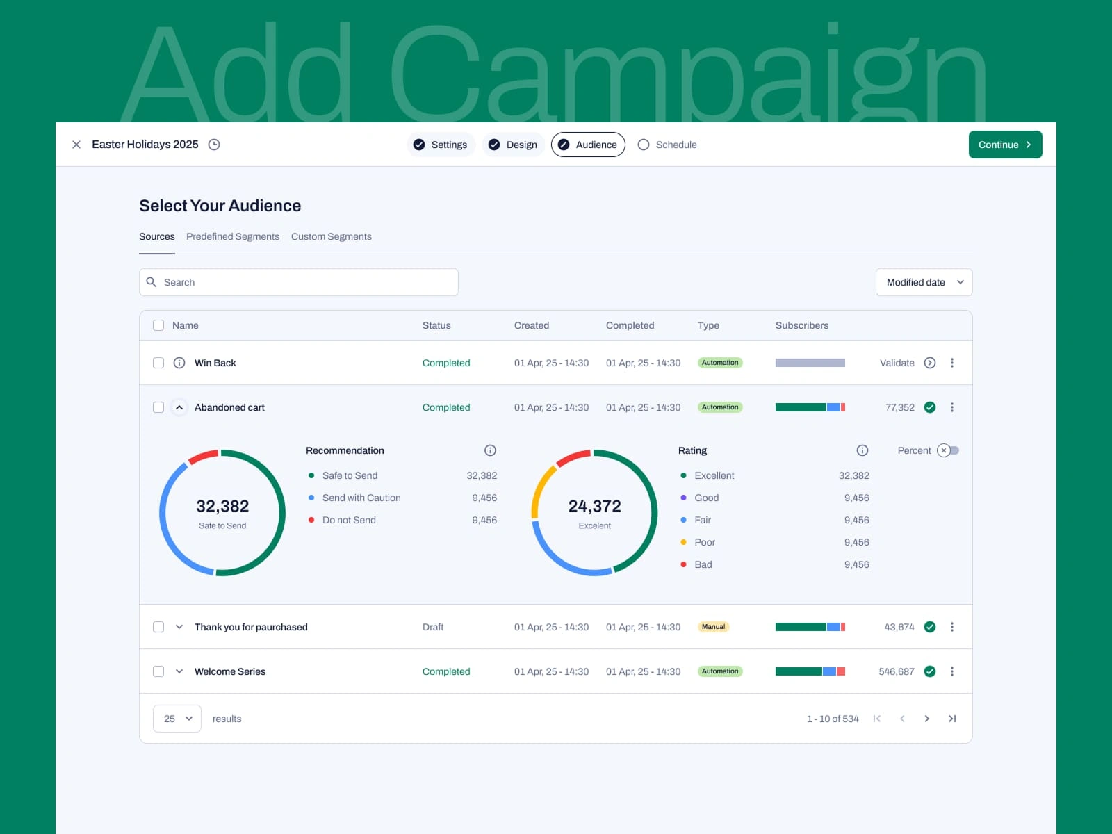Expand the Welcome Series row
The image size is (1112, 834).
click(179, 671)
